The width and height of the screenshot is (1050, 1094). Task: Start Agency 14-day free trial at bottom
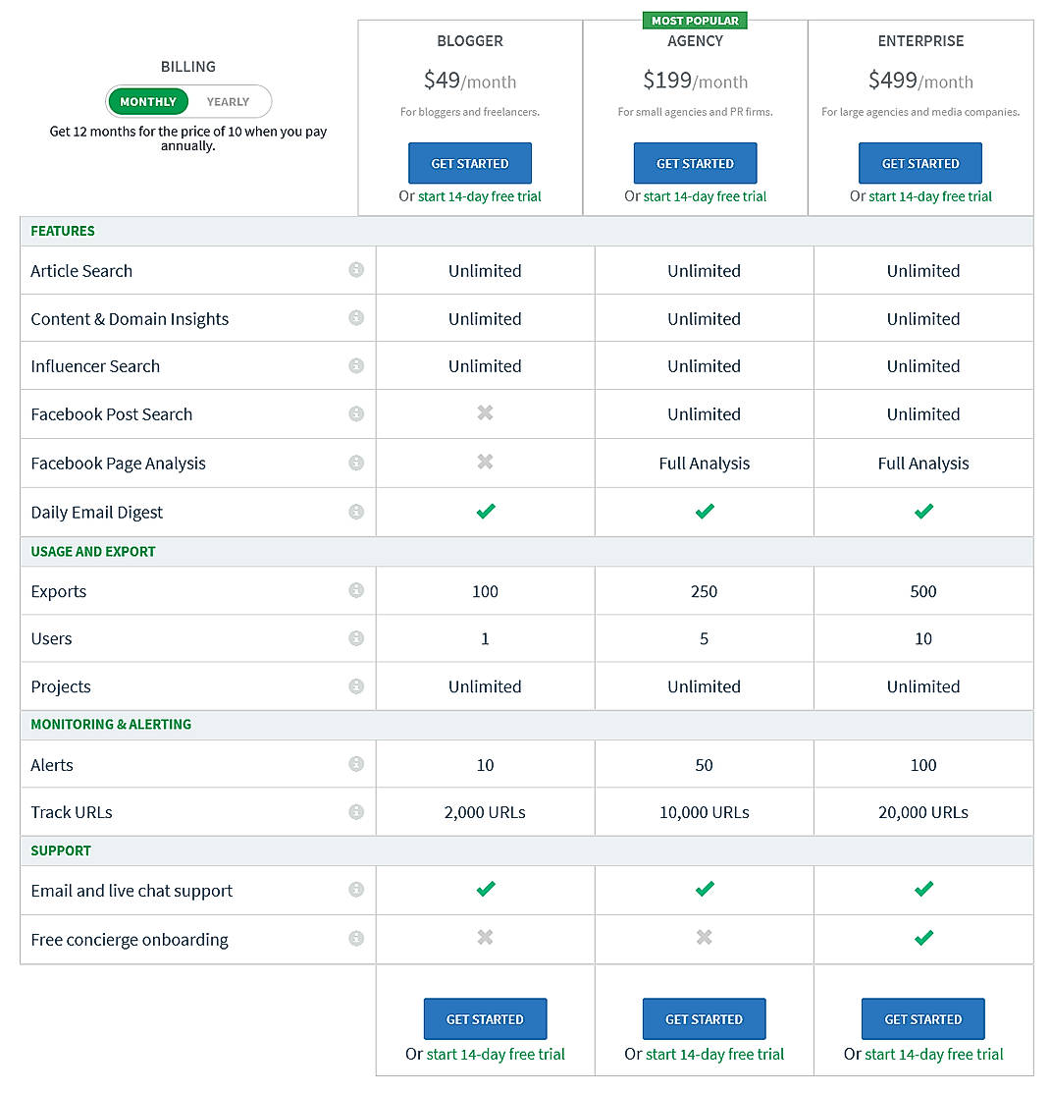[x=714, y=1054]
